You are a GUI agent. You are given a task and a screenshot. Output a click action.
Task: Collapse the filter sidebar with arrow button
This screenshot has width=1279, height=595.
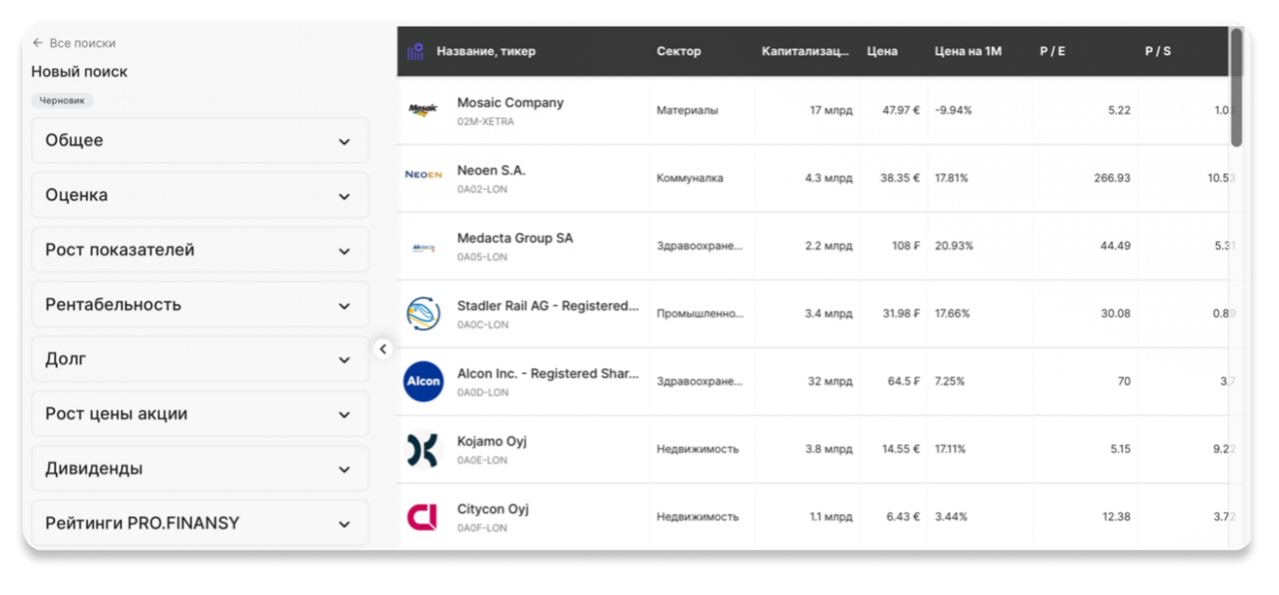383,348
